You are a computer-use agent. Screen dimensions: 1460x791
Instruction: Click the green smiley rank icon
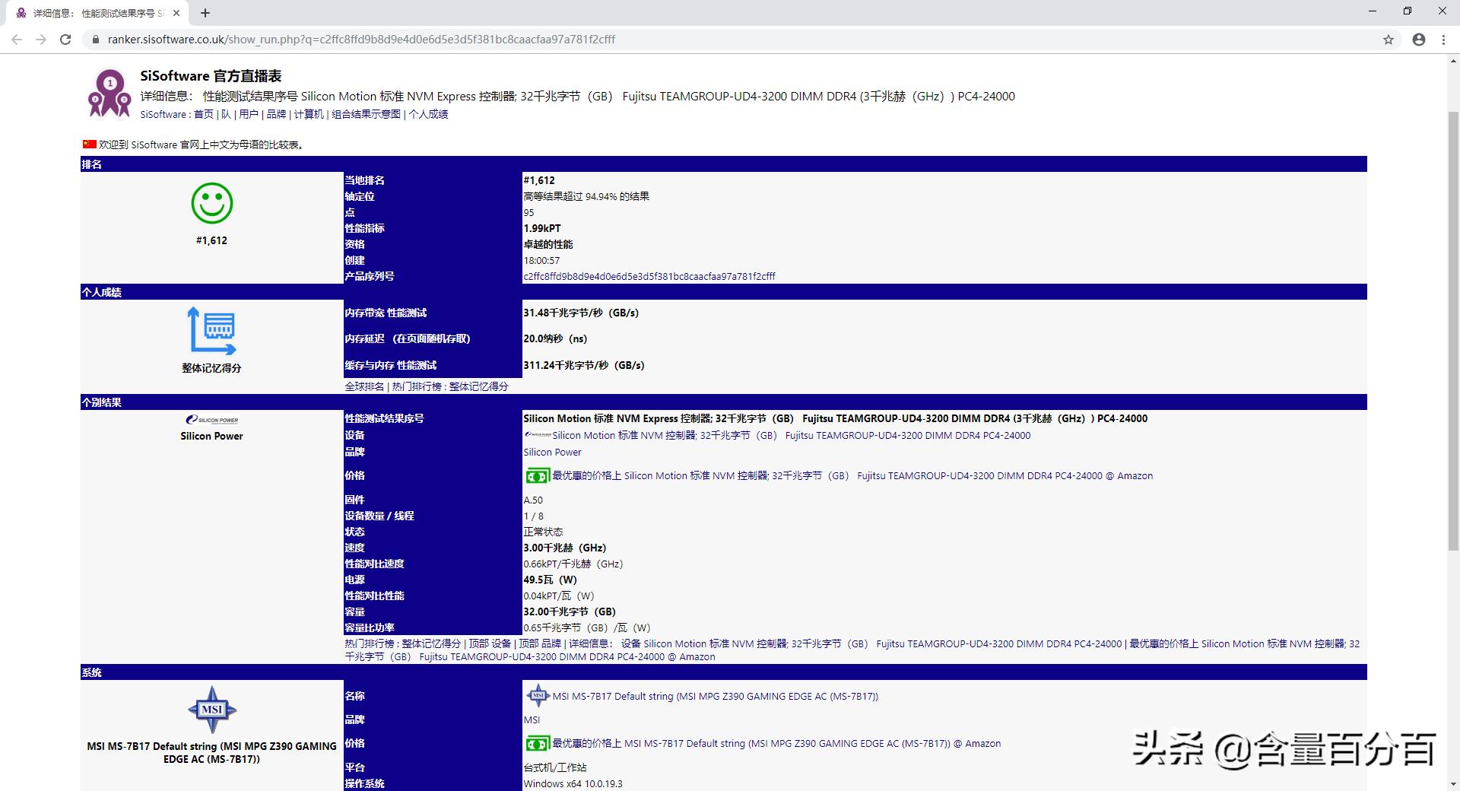(211, 203)
